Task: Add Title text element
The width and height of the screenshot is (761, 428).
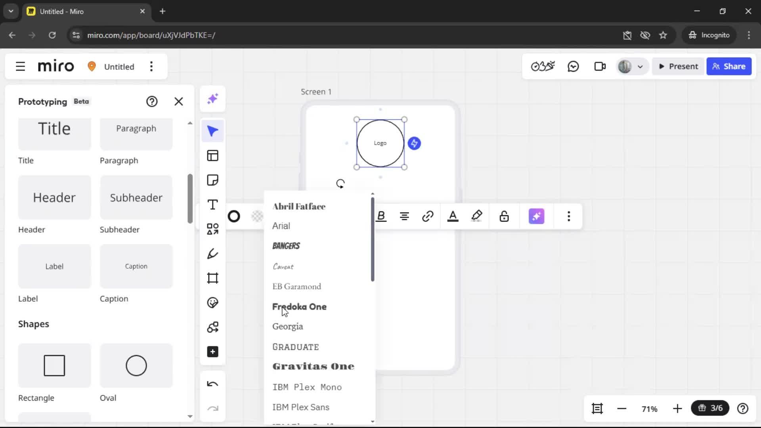Action: tap(55, 134)
